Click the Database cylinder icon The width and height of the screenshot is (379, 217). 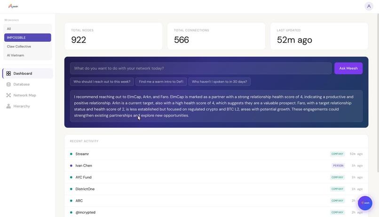point(8,84)
